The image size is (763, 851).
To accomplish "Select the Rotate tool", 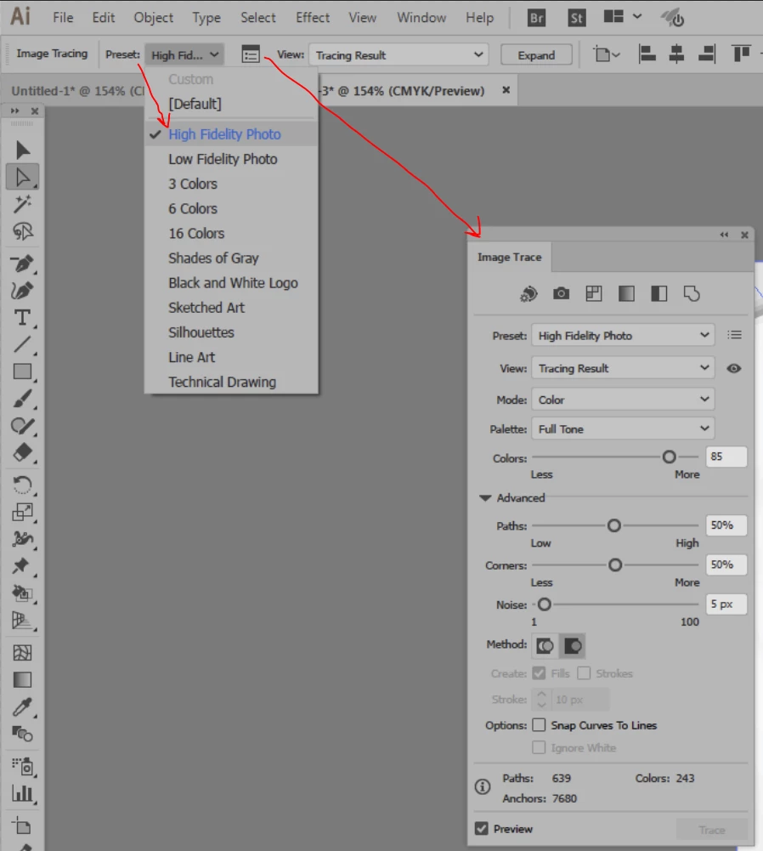I will [x=22, y=485].
